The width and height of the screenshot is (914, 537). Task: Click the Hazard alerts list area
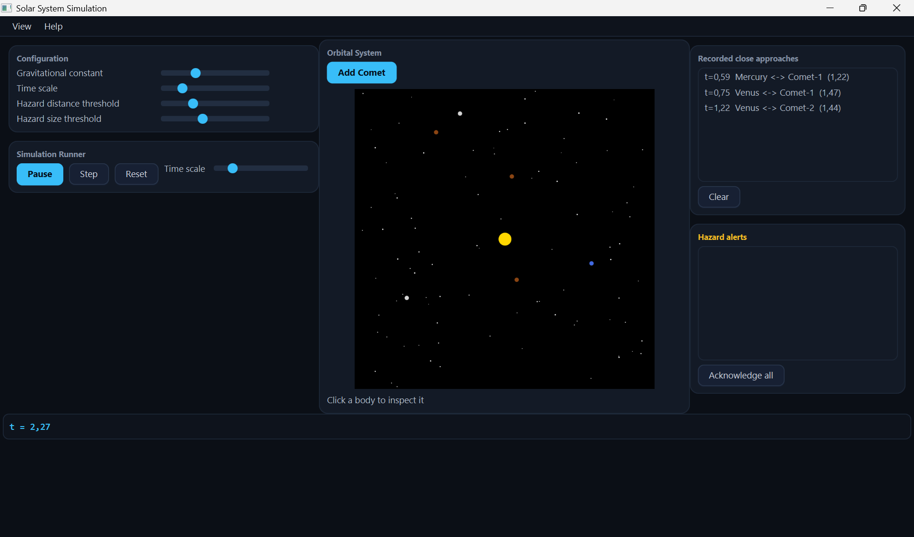[x=797, y=303]
